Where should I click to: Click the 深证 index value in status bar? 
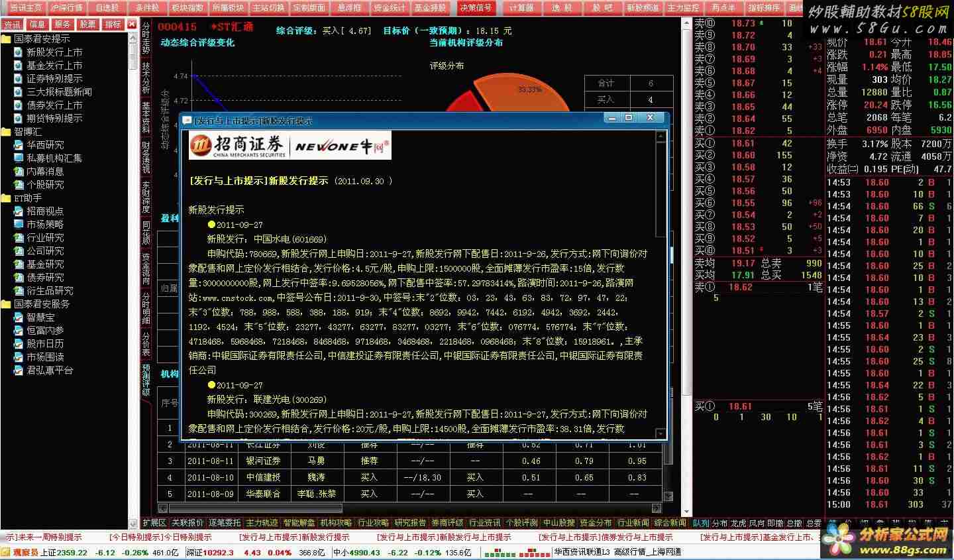point(219,553)
